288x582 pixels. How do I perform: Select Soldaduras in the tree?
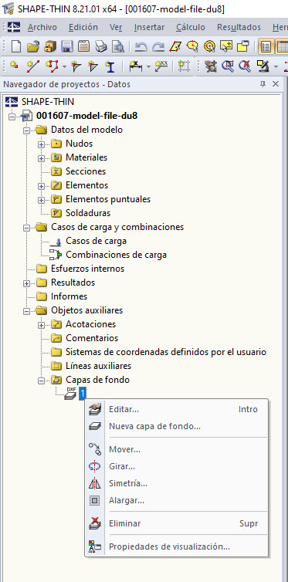(88, 213)
